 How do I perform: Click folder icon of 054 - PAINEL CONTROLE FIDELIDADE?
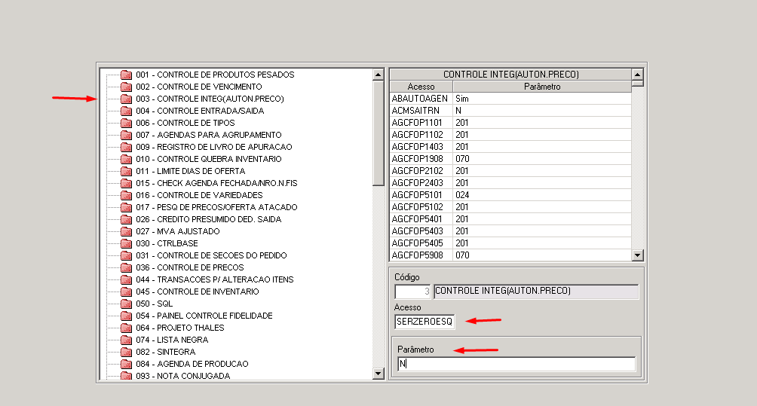126,316
